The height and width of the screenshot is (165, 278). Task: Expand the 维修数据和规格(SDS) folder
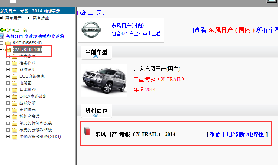[8, 136]
